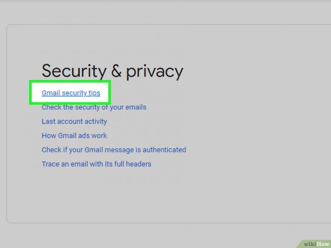This screenshot has width=331, height=248.
Task: Click the green highlight box border
Action: point(70,81)
